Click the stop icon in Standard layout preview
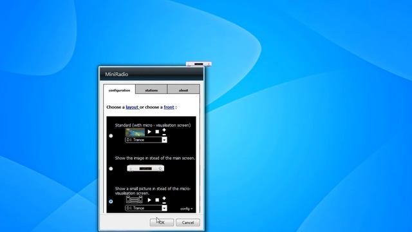The width and height of the screenshot is (412, 232). coord(157,131)
